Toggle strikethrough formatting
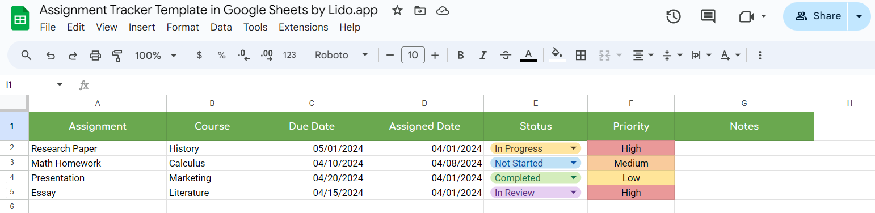The width and height of the screenshot is (875, 213). pos(506,55)
